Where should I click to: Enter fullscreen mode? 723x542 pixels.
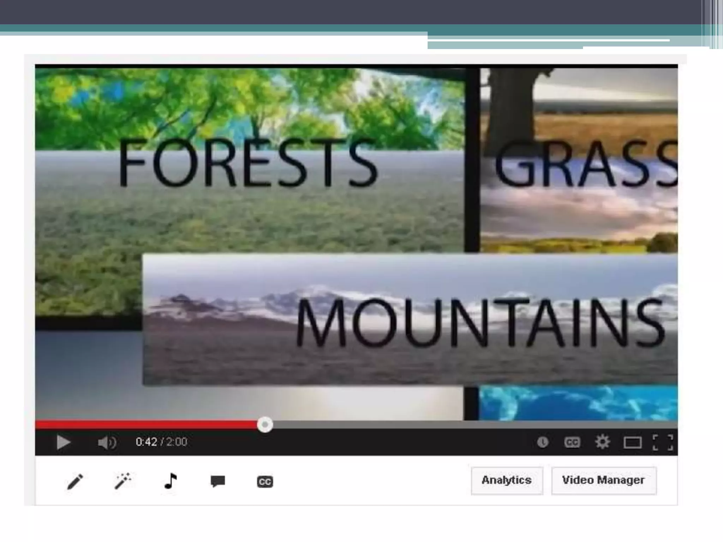[663, 442]
